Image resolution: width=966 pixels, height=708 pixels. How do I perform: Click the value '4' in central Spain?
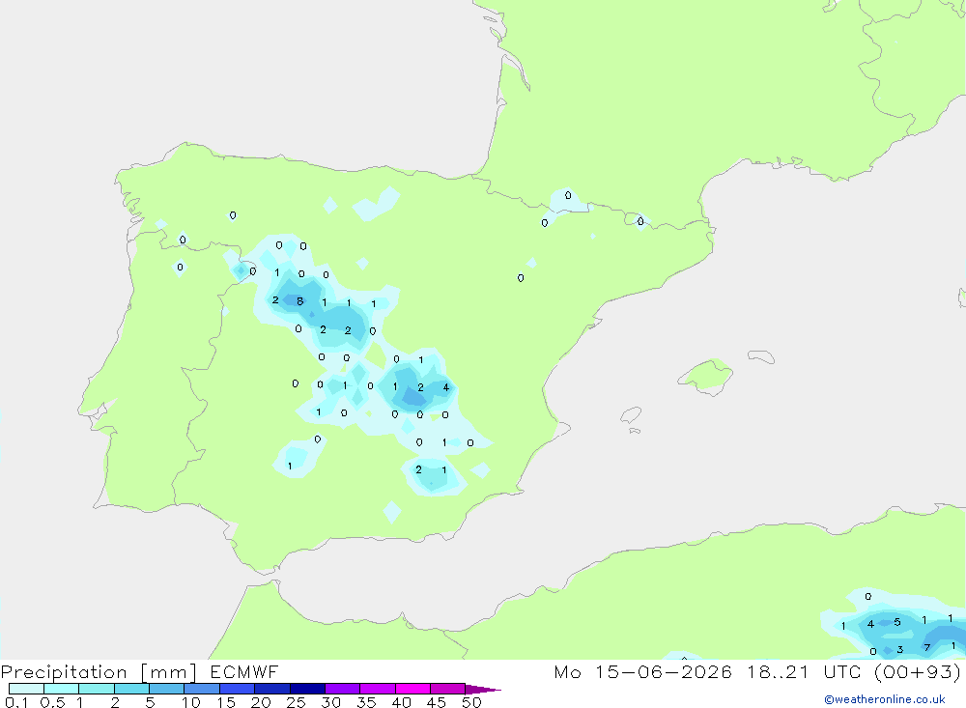click(446, 387)
